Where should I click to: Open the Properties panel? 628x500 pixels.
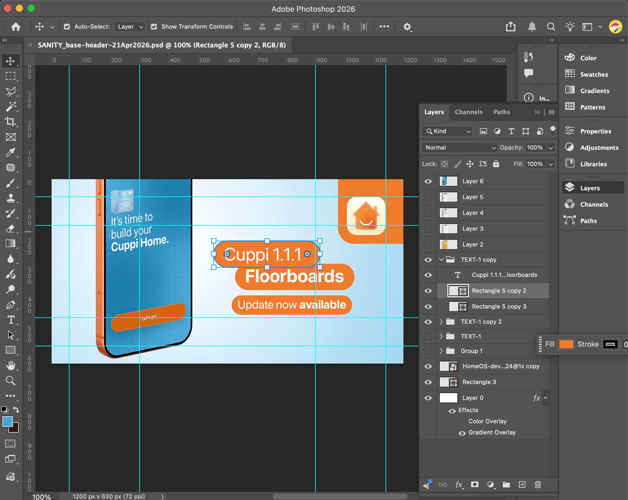593,131
